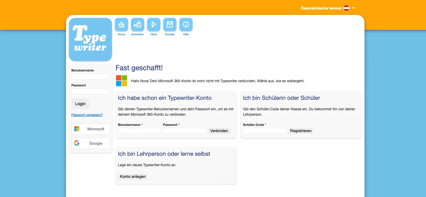Open the Home icon in navigation

point(122,25)
